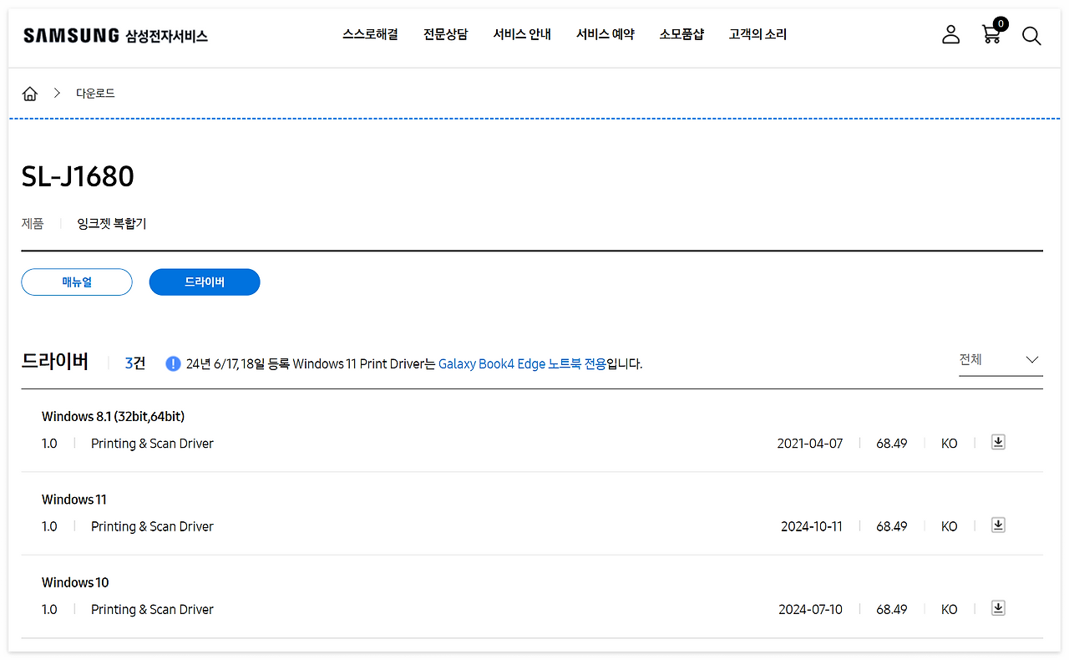Viewport: 1069px width, 660px height.
Task: Click the Windows 11 row heading
Action: tap(74, 500)
